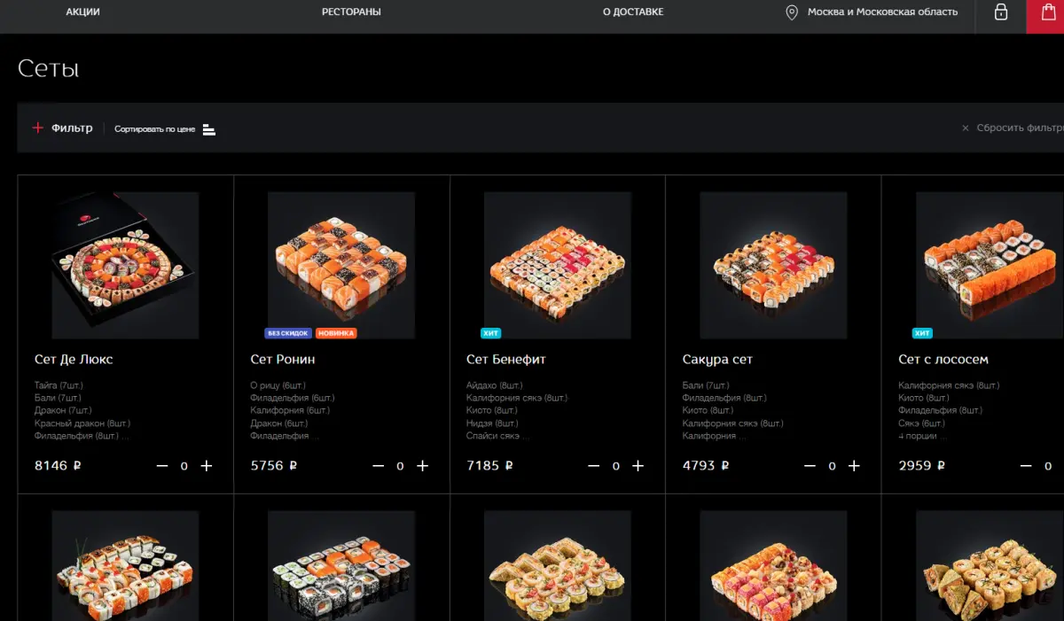Open the account lock icon

1001,12
